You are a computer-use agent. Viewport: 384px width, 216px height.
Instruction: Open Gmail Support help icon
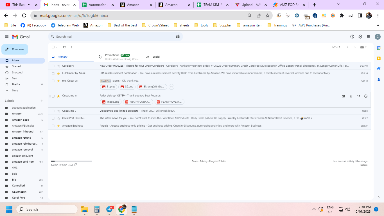click(352, 37)
